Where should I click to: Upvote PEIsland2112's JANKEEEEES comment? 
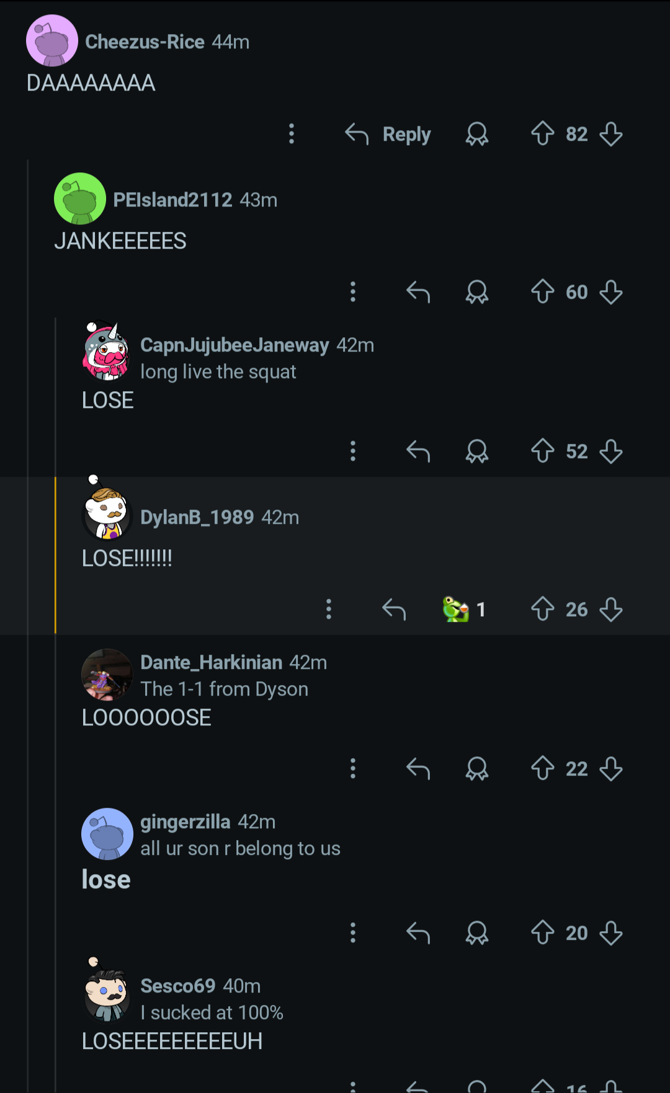click(x=542, y=292)
